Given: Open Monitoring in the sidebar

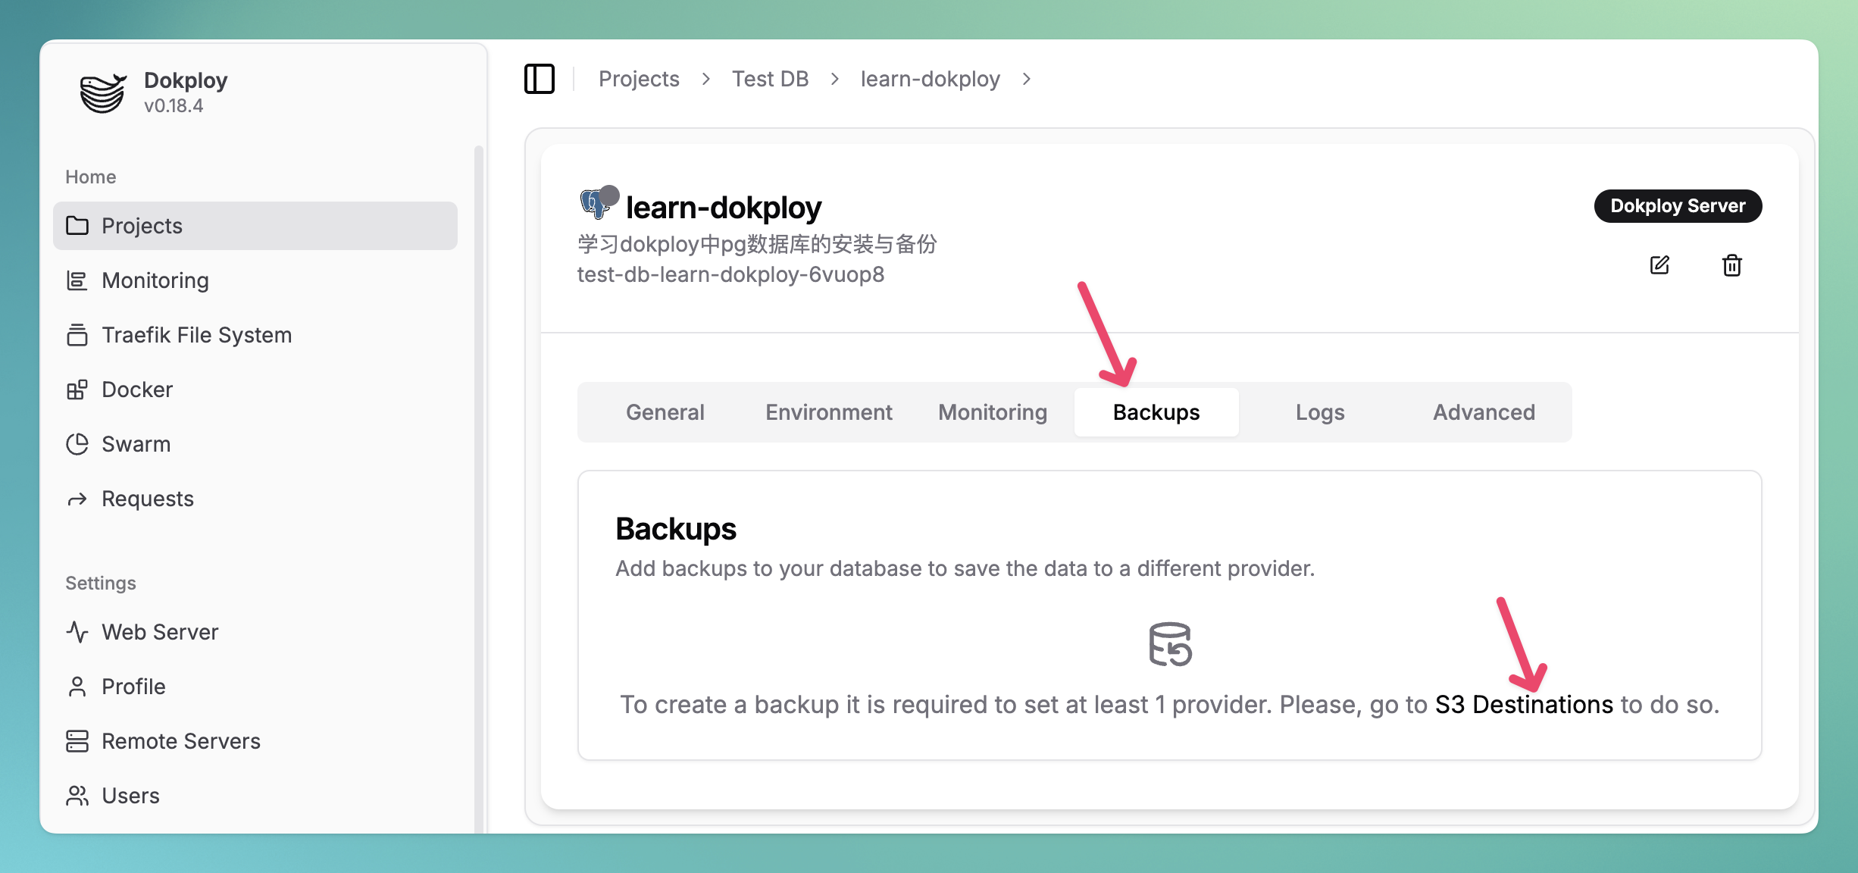Looking at the screenshot, I should pyautogui.click(x=255, y=280).
